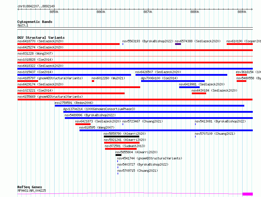Open nsv5707109 (Chuang2021) label
Image resolution: width=261 pixels, height=197 pixels.
[215, 134]
